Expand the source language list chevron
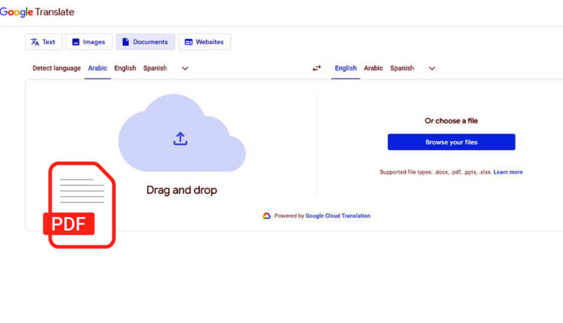Screen dimensions: 563x323 point(185,68)
